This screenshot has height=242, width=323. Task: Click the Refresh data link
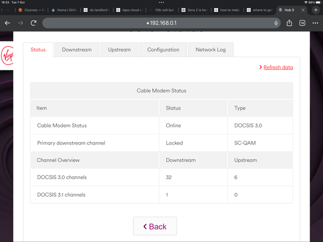pos(278,67)
